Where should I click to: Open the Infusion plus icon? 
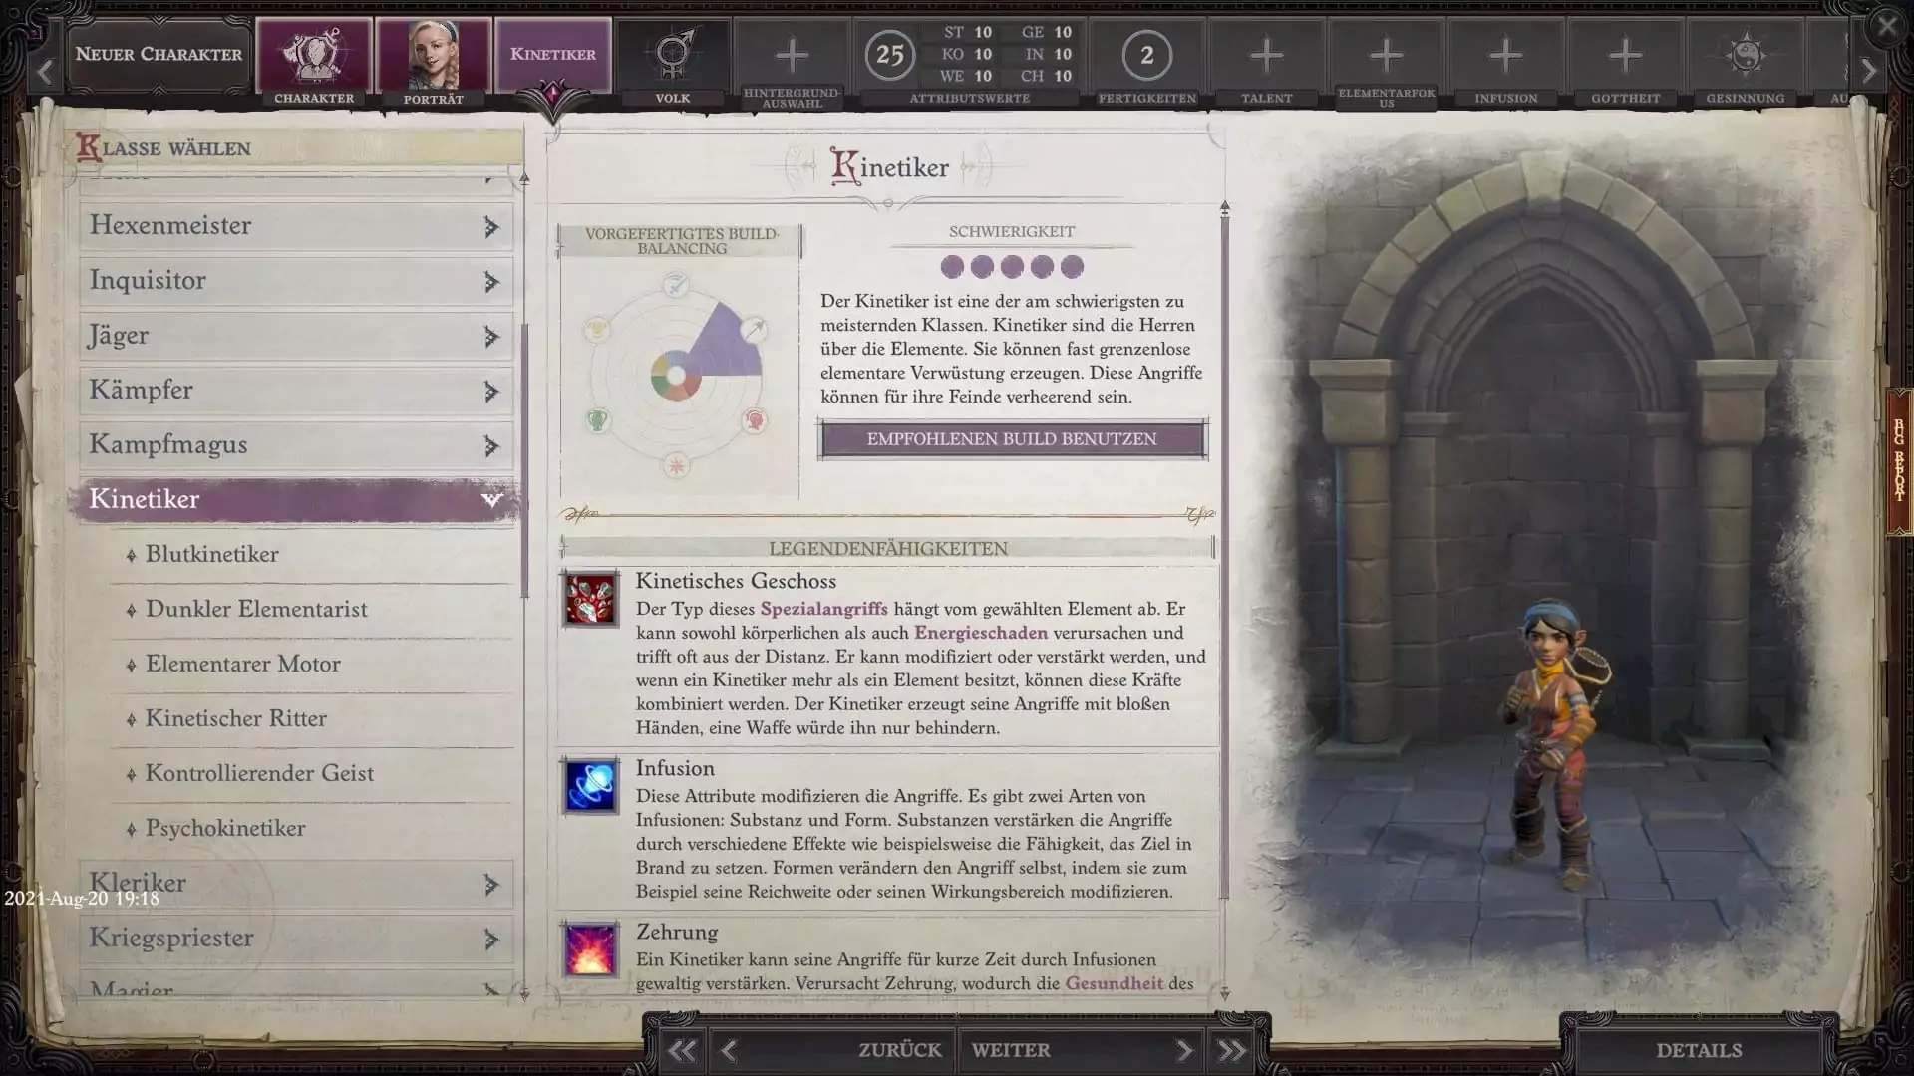(x=1505, y=56)
